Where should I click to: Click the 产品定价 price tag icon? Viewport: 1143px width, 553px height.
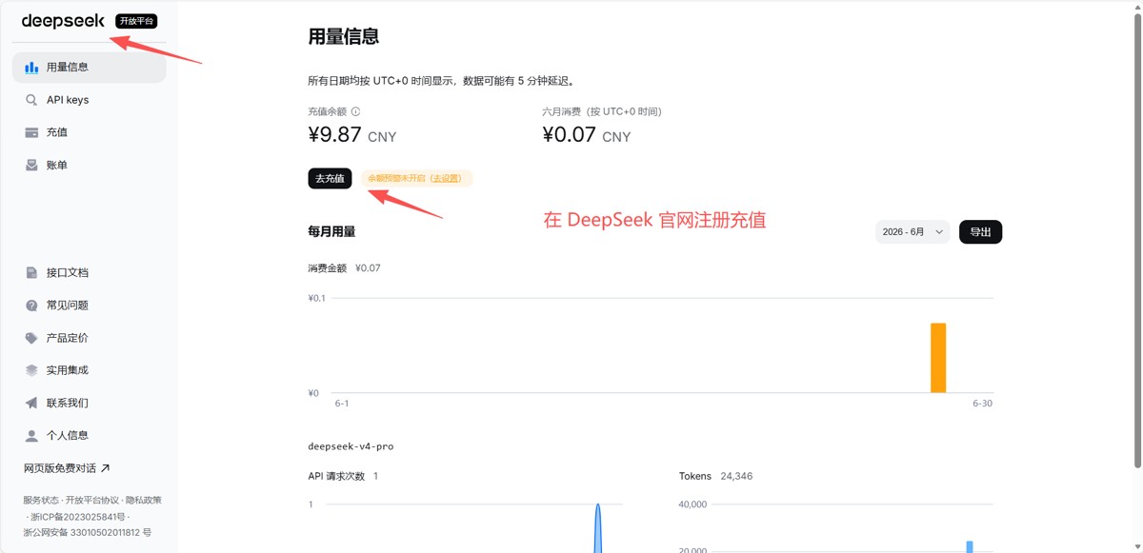31,338
